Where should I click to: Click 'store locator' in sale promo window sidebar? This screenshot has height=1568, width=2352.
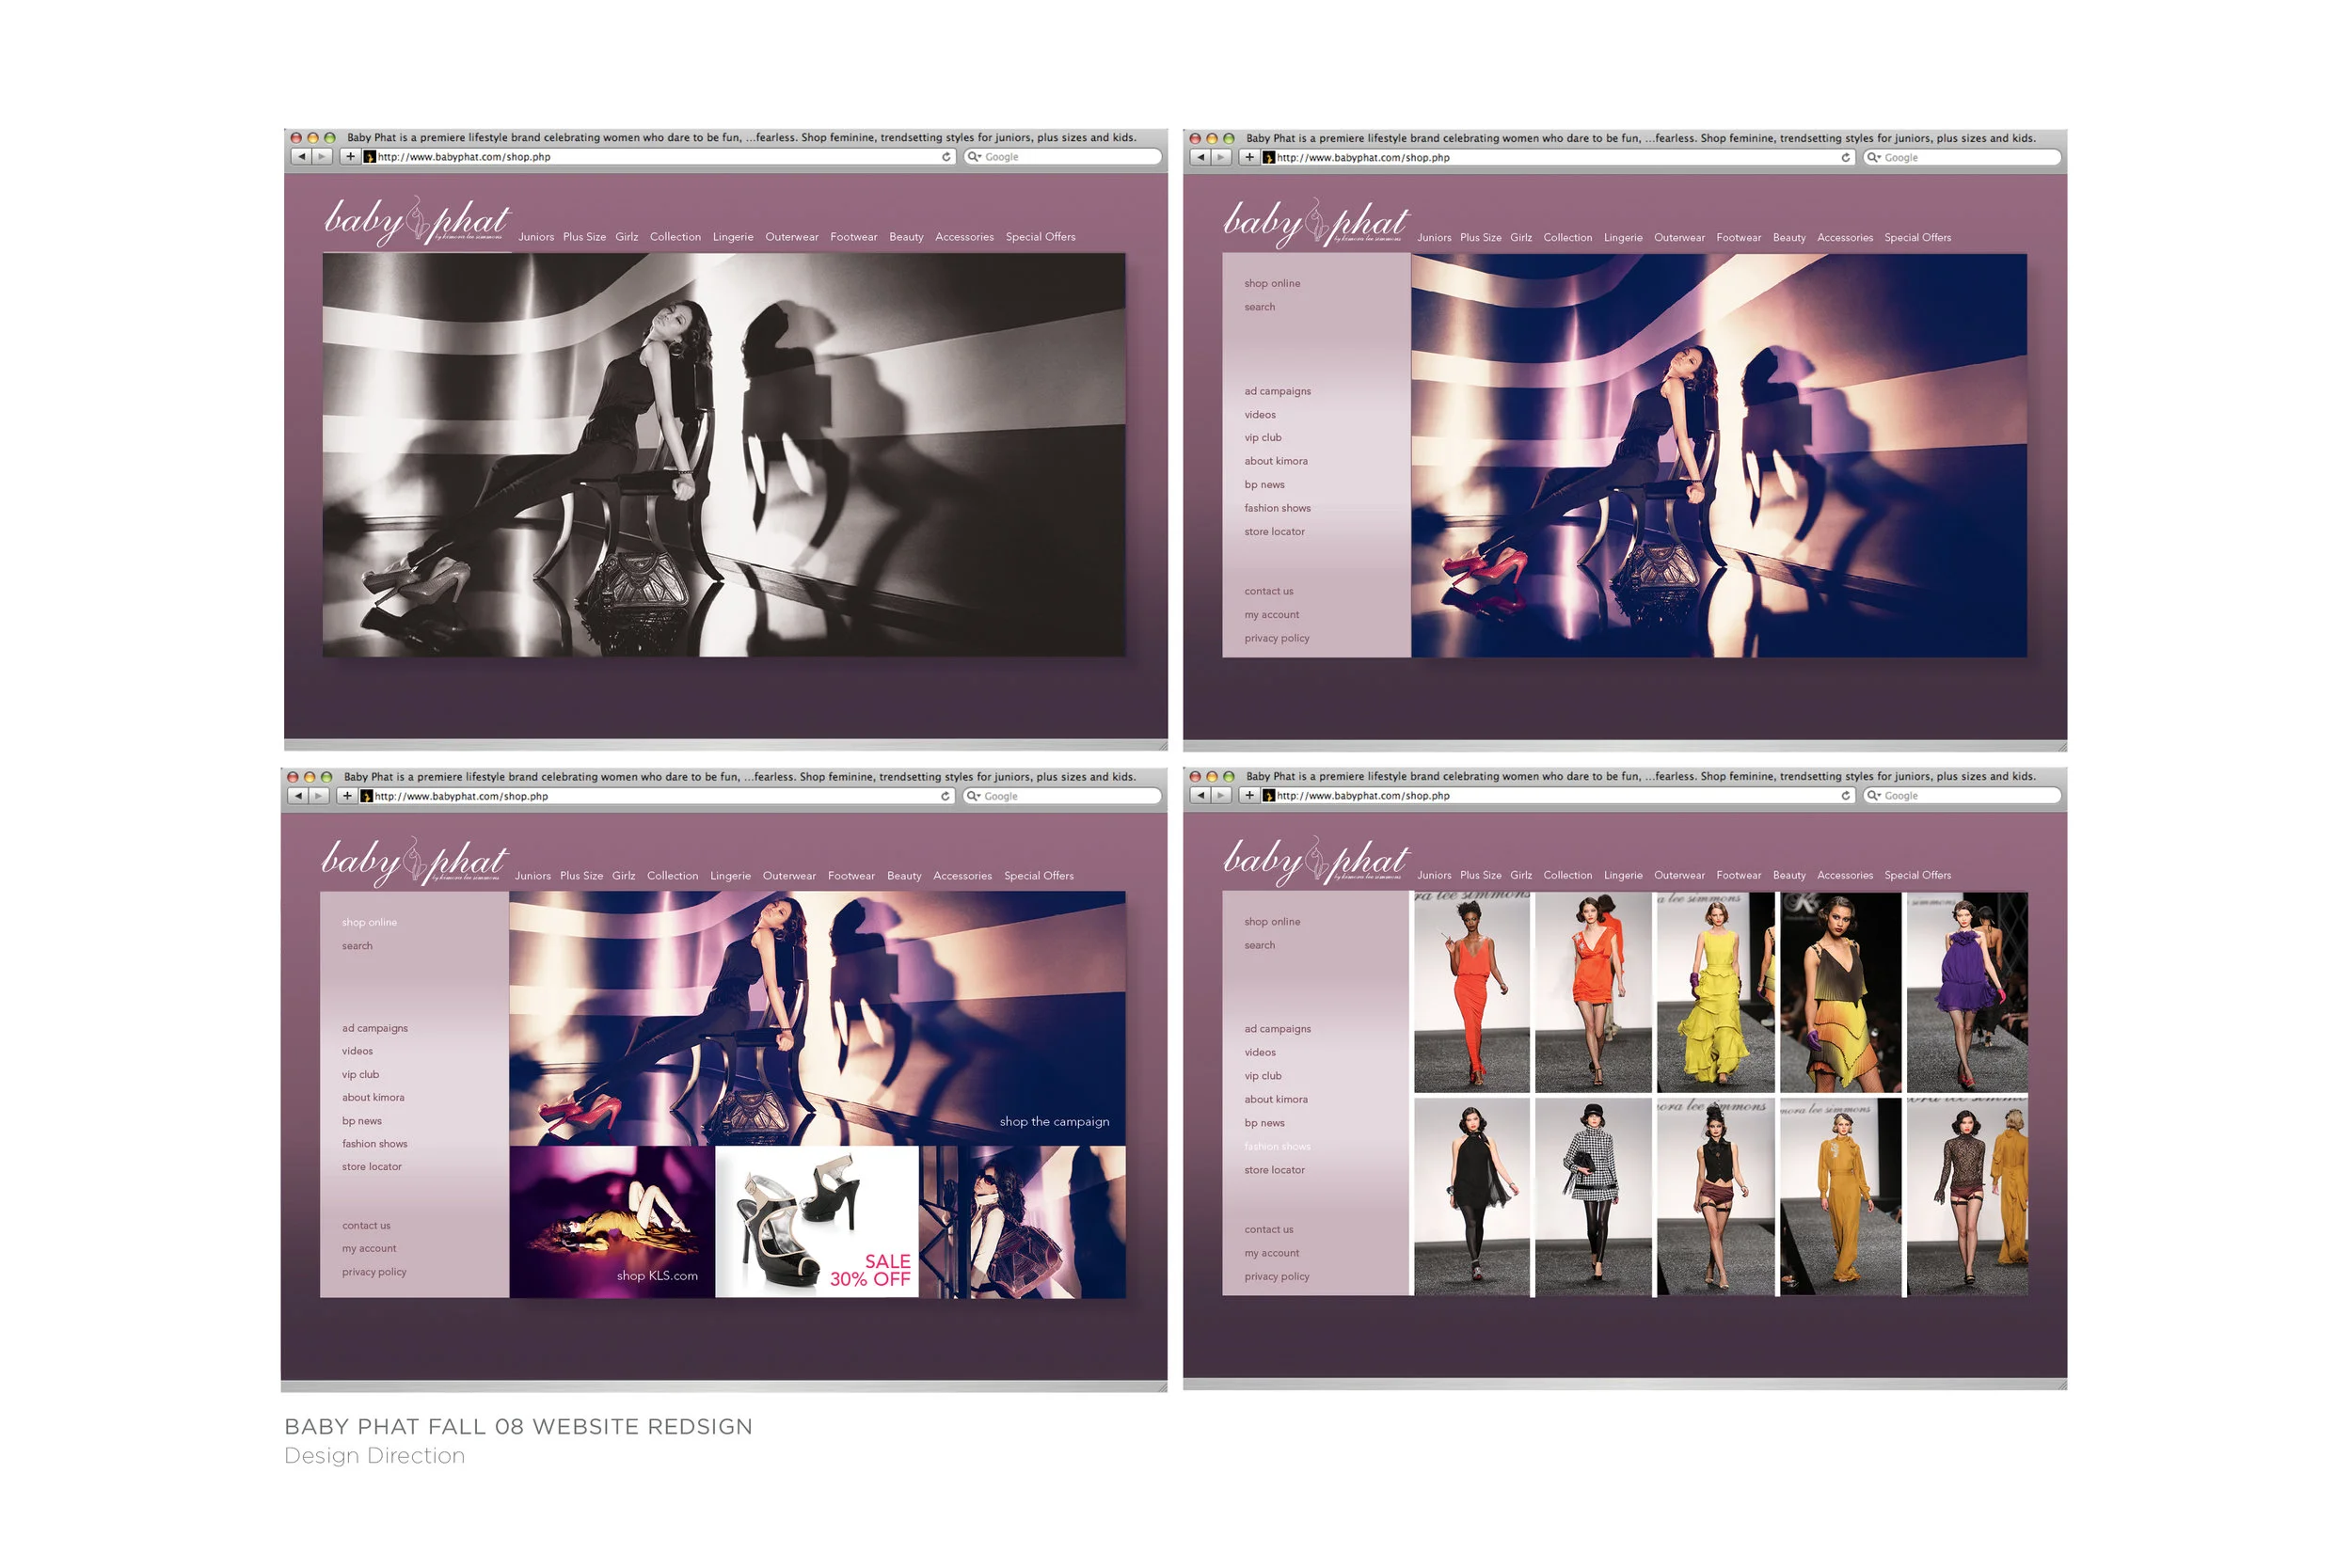(x=372, y=1167)
